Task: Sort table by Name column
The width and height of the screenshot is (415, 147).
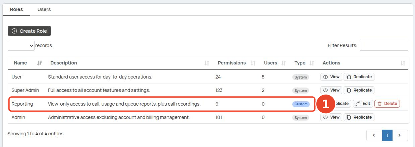Action: (27, 63)
